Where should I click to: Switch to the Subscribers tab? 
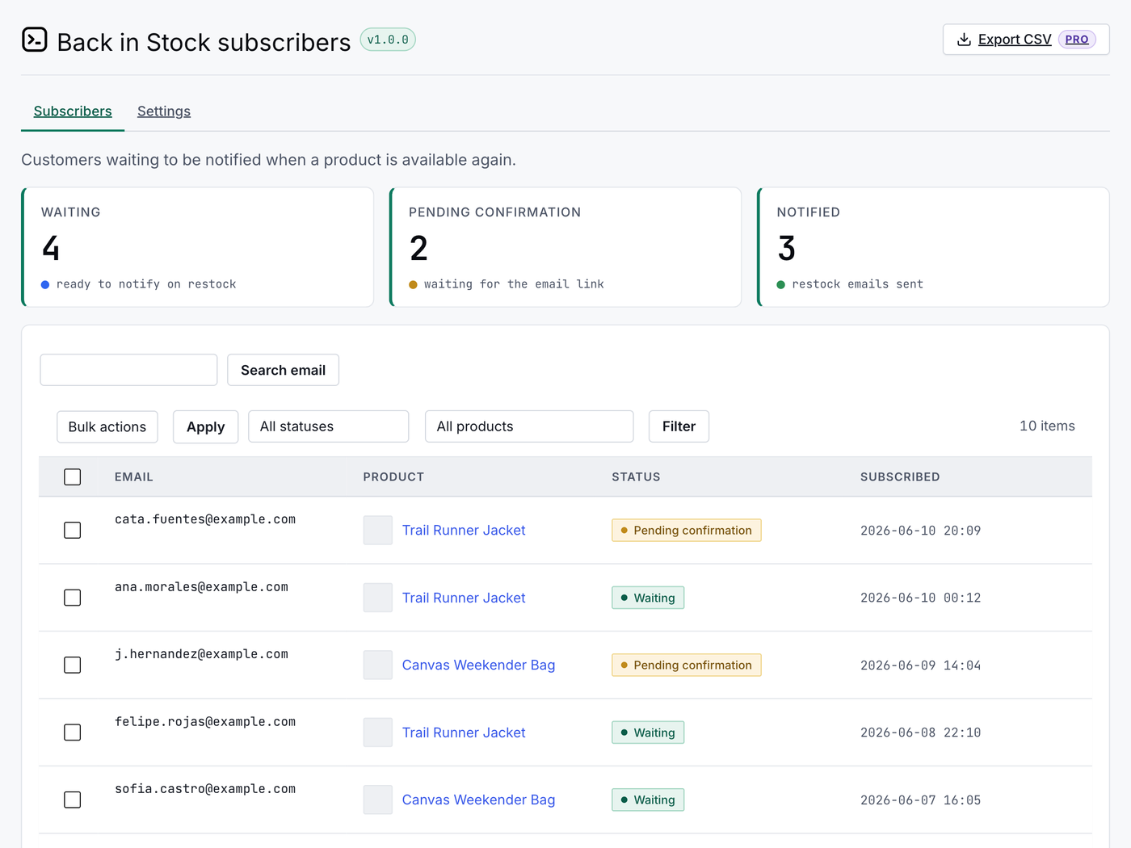[73, 111]
